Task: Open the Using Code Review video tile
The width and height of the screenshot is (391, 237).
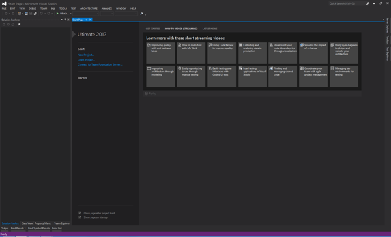Action: pyautogui.click(x=222, y=53)
